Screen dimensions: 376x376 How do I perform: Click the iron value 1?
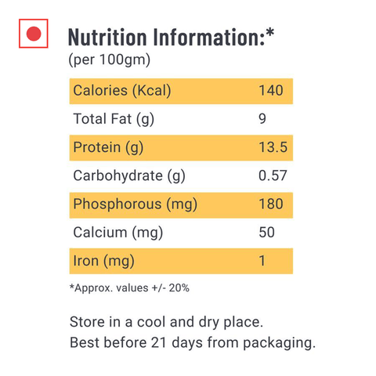pos(262,261)
